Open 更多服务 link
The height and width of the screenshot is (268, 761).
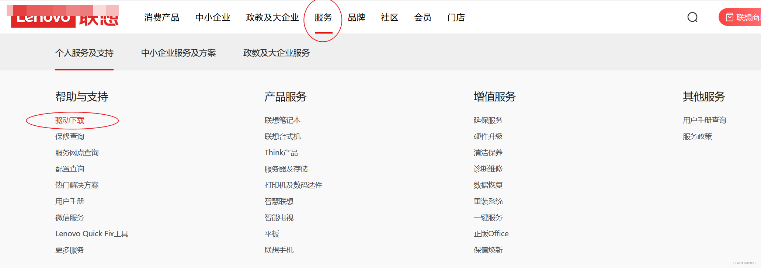(x=70, y=250)
